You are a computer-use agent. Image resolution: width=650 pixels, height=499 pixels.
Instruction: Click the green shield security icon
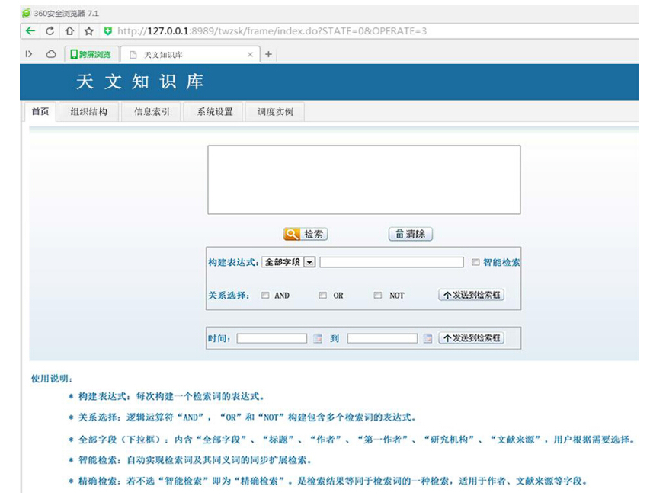tap(107, 31)
